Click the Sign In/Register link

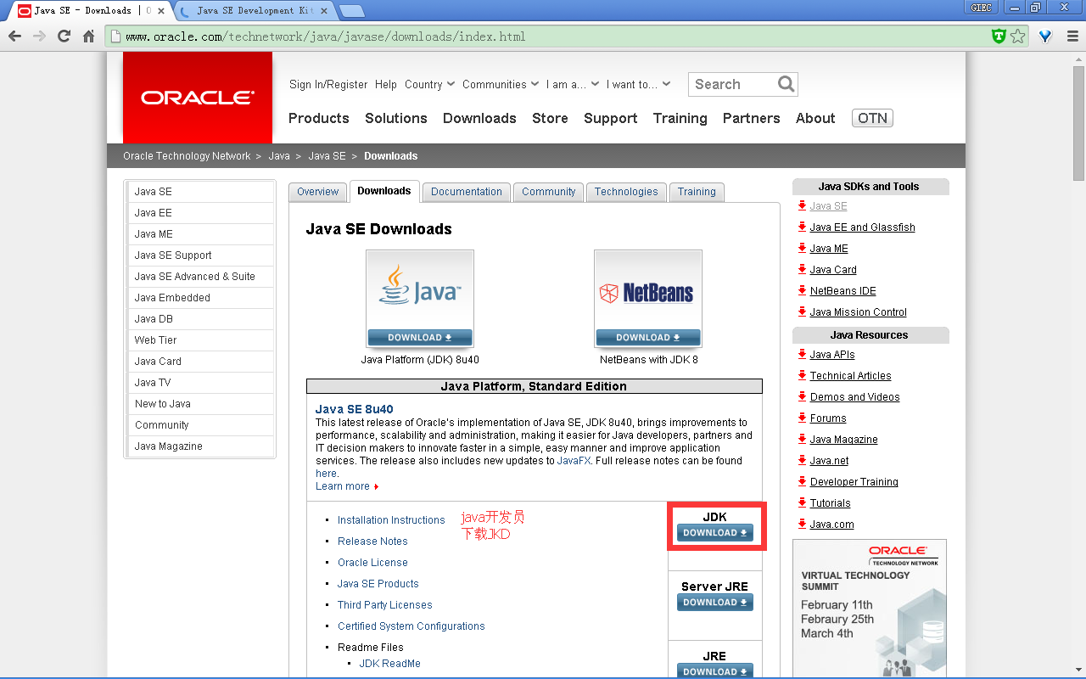click(328, 84)
